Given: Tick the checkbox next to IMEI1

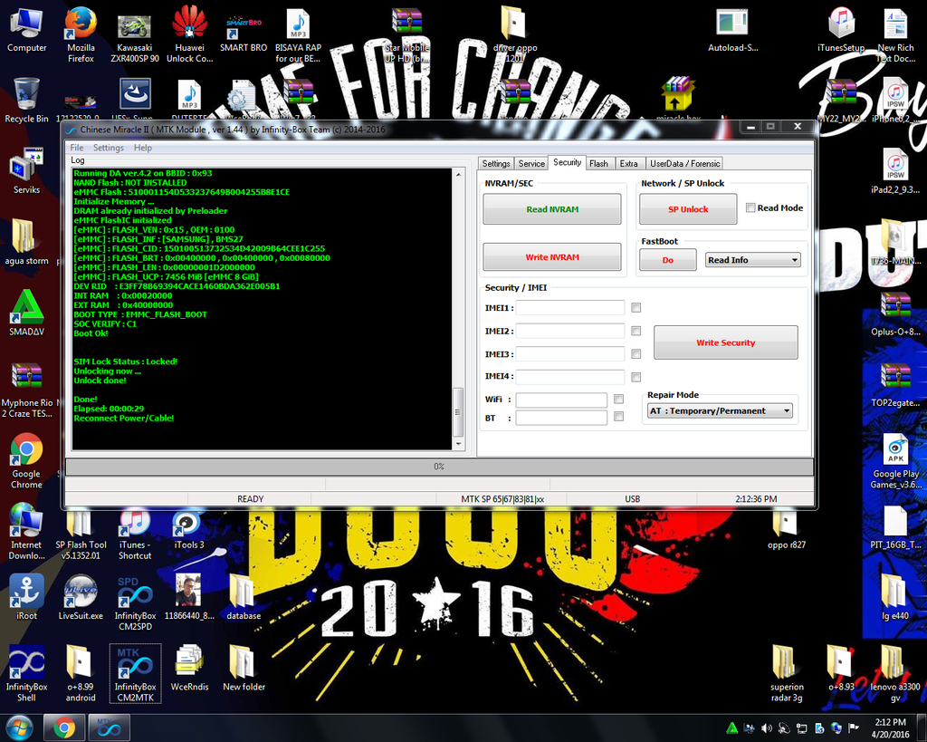Looking at the screenshot, I should [636, 308].
